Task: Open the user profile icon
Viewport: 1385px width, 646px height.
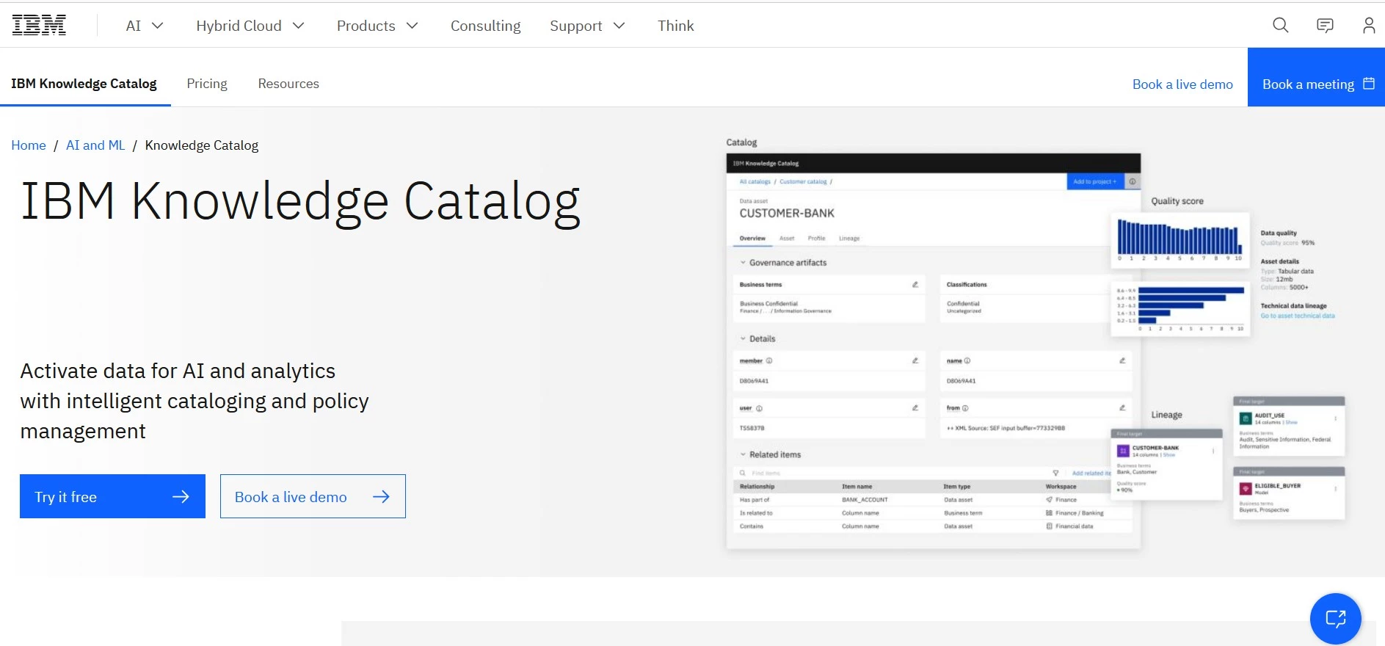Action: click(x=1369, y=26)
